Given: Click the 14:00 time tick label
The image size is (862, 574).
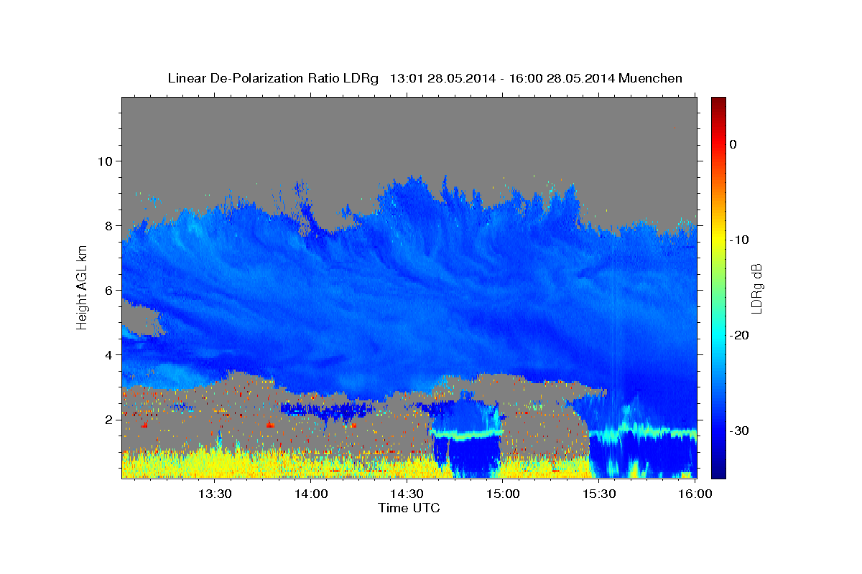Looking at the screenshot, I should (x=311, y=494).
